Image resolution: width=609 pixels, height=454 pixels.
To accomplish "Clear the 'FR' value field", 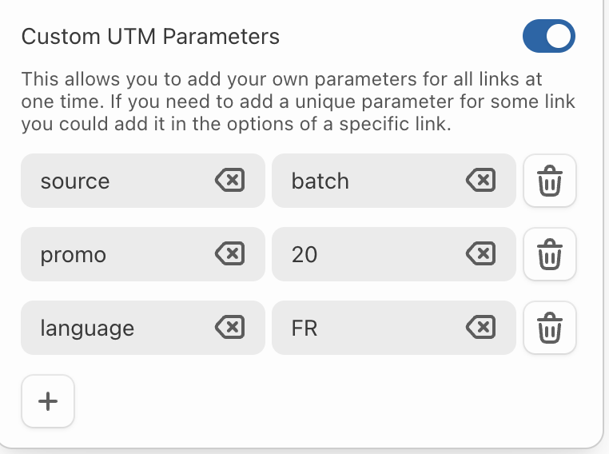I will (480, 328).
